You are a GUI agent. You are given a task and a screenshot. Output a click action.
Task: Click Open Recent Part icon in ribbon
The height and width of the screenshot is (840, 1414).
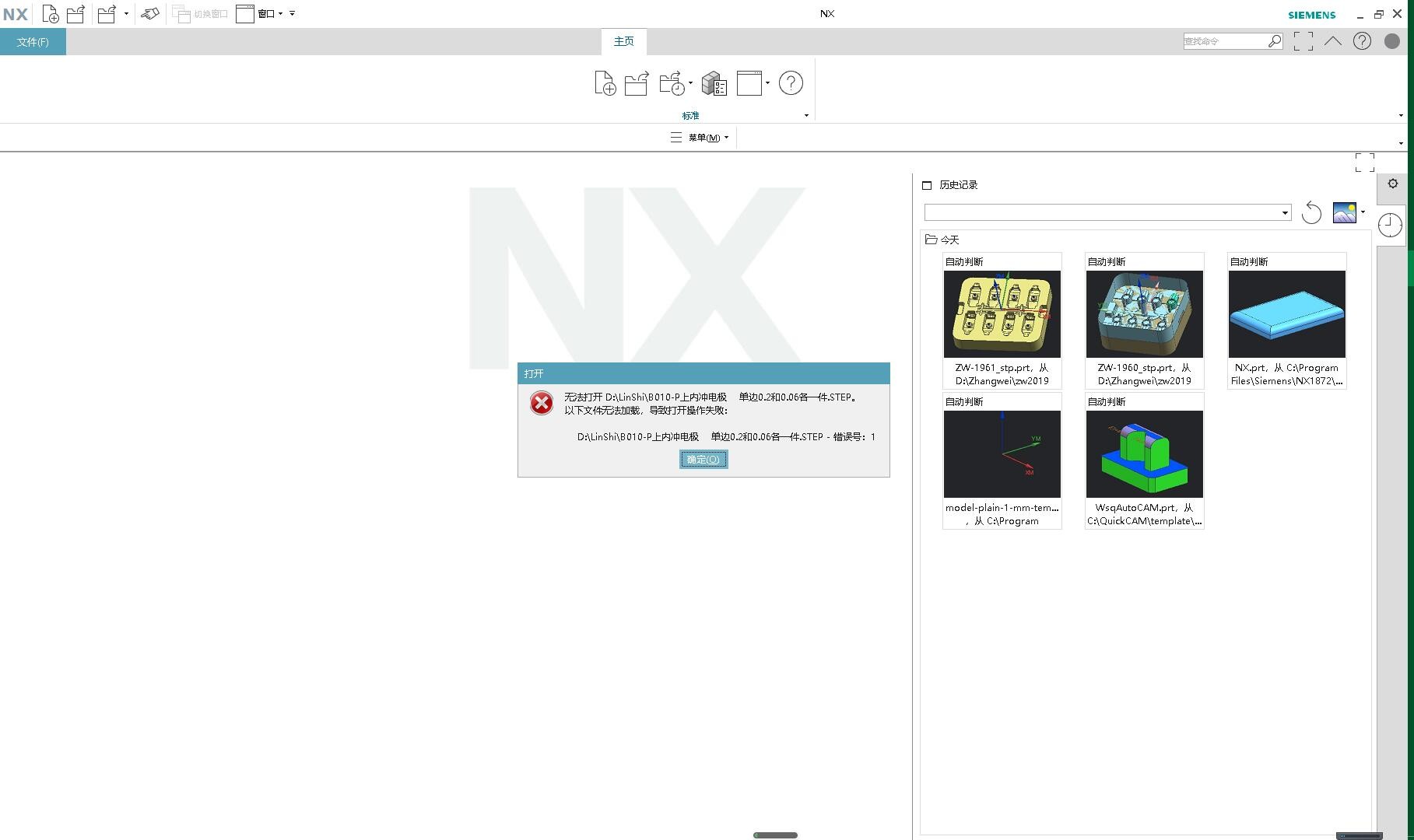(x=672, y=83)
